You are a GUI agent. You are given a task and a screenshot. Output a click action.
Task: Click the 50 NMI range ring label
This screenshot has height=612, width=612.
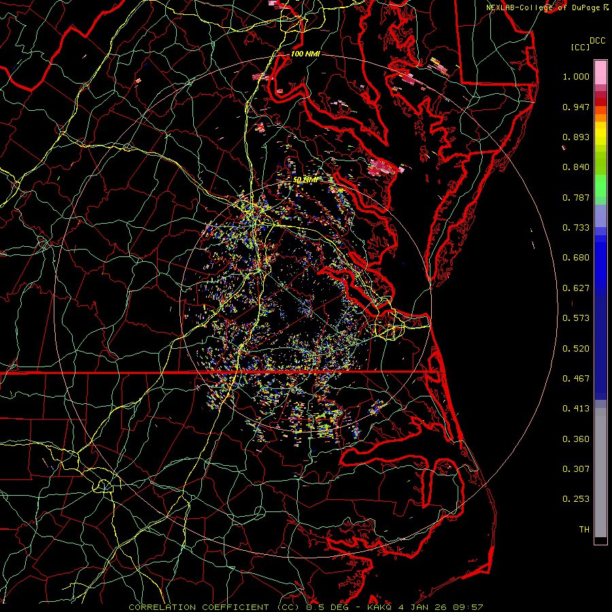[305, 180]
